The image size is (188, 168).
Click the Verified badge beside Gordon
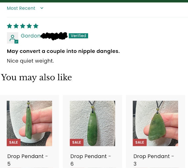[78, 36]
